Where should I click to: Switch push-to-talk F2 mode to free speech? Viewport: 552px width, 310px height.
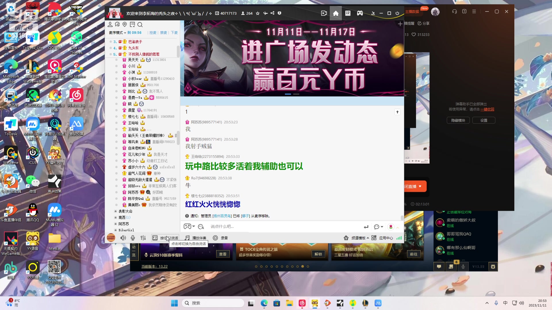coord(165,238)
